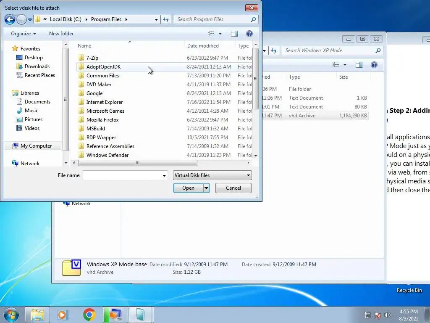Image resolution: width=430 pixels, height=323 pixels.
Task: Select Network in the dialog navigation pane
Action: [x=26, y=164]
